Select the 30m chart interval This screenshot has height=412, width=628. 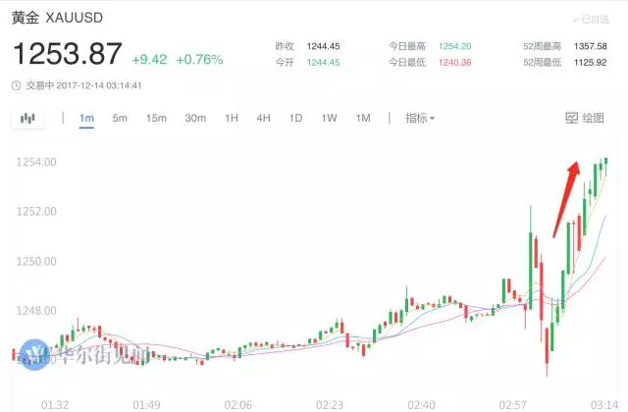[195, 119]
